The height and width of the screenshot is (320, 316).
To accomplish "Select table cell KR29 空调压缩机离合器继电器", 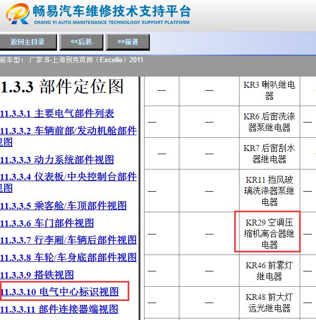I will coord(270,233).
